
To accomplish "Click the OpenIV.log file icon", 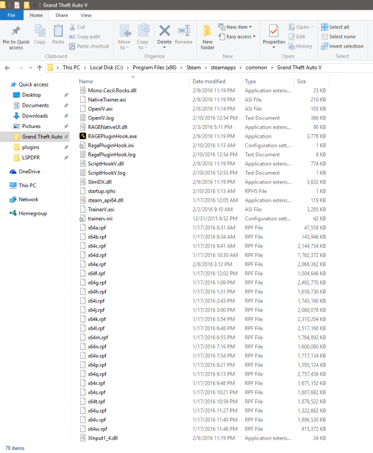I will [83, 118].
